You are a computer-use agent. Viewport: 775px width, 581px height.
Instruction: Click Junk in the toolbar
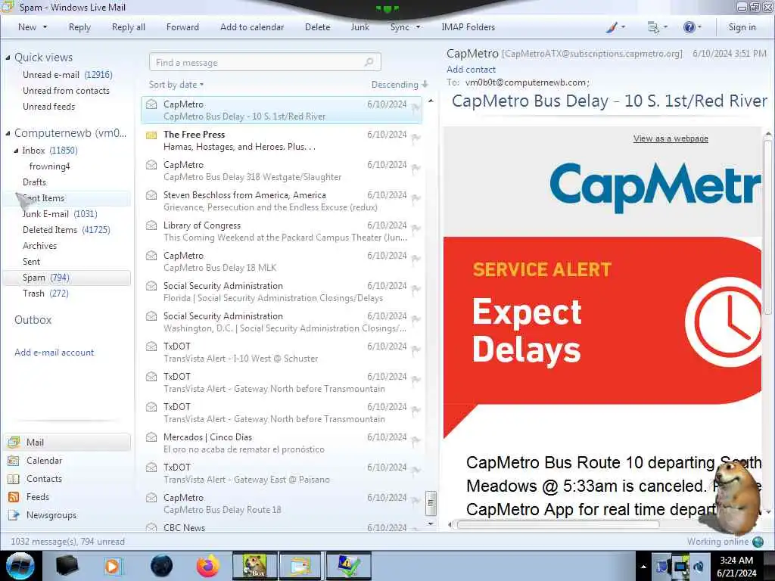(x=359, y=27)
